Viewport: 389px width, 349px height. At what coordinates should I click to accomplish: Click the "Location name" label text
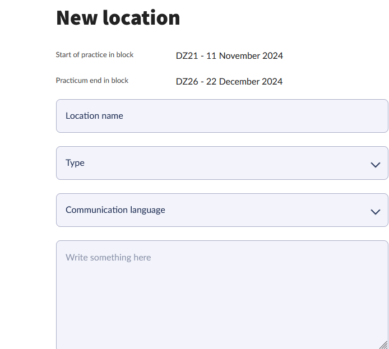click(x=94, y=116)
